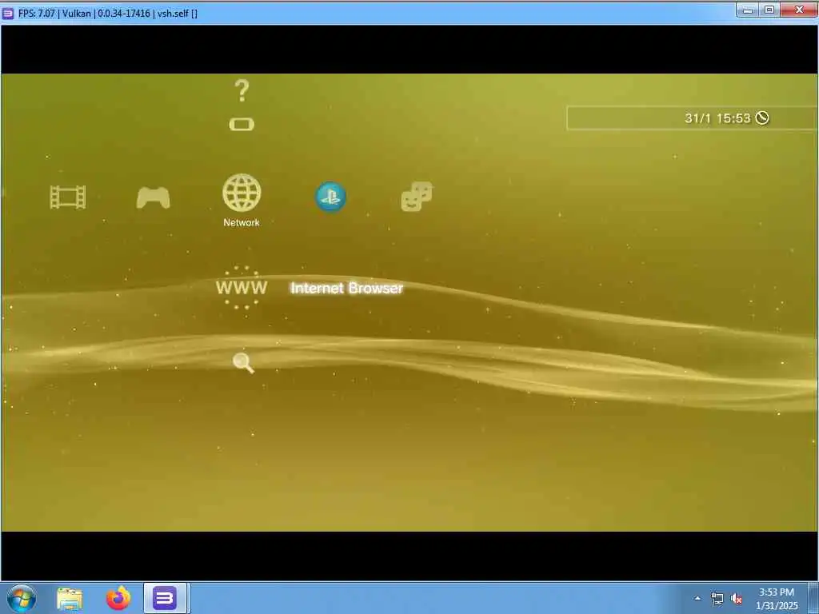
Task: Click the muted volume tray icon
Action: [x=737, y=599]
